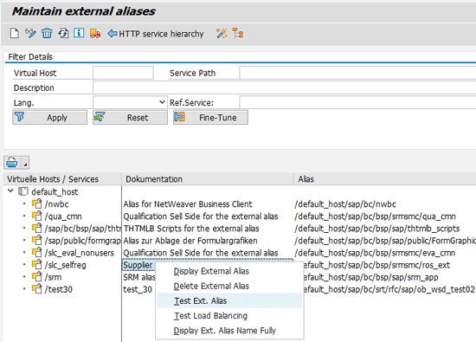Click the hierarchy tree toolbar icon
Viewport: 476px width, 342px height.
point(238,33)
